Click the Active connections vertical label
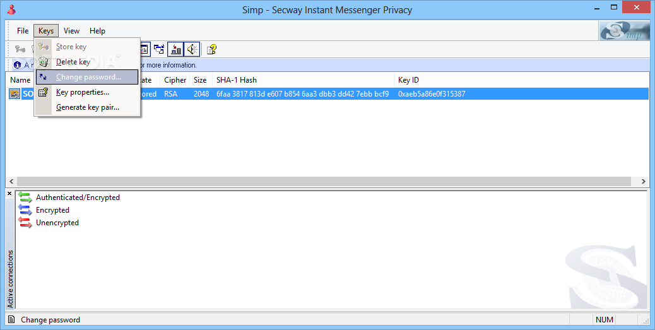Image resolution: width=655 pixels, height=330 pixels. pyautogui.click(x=11, y=279)
